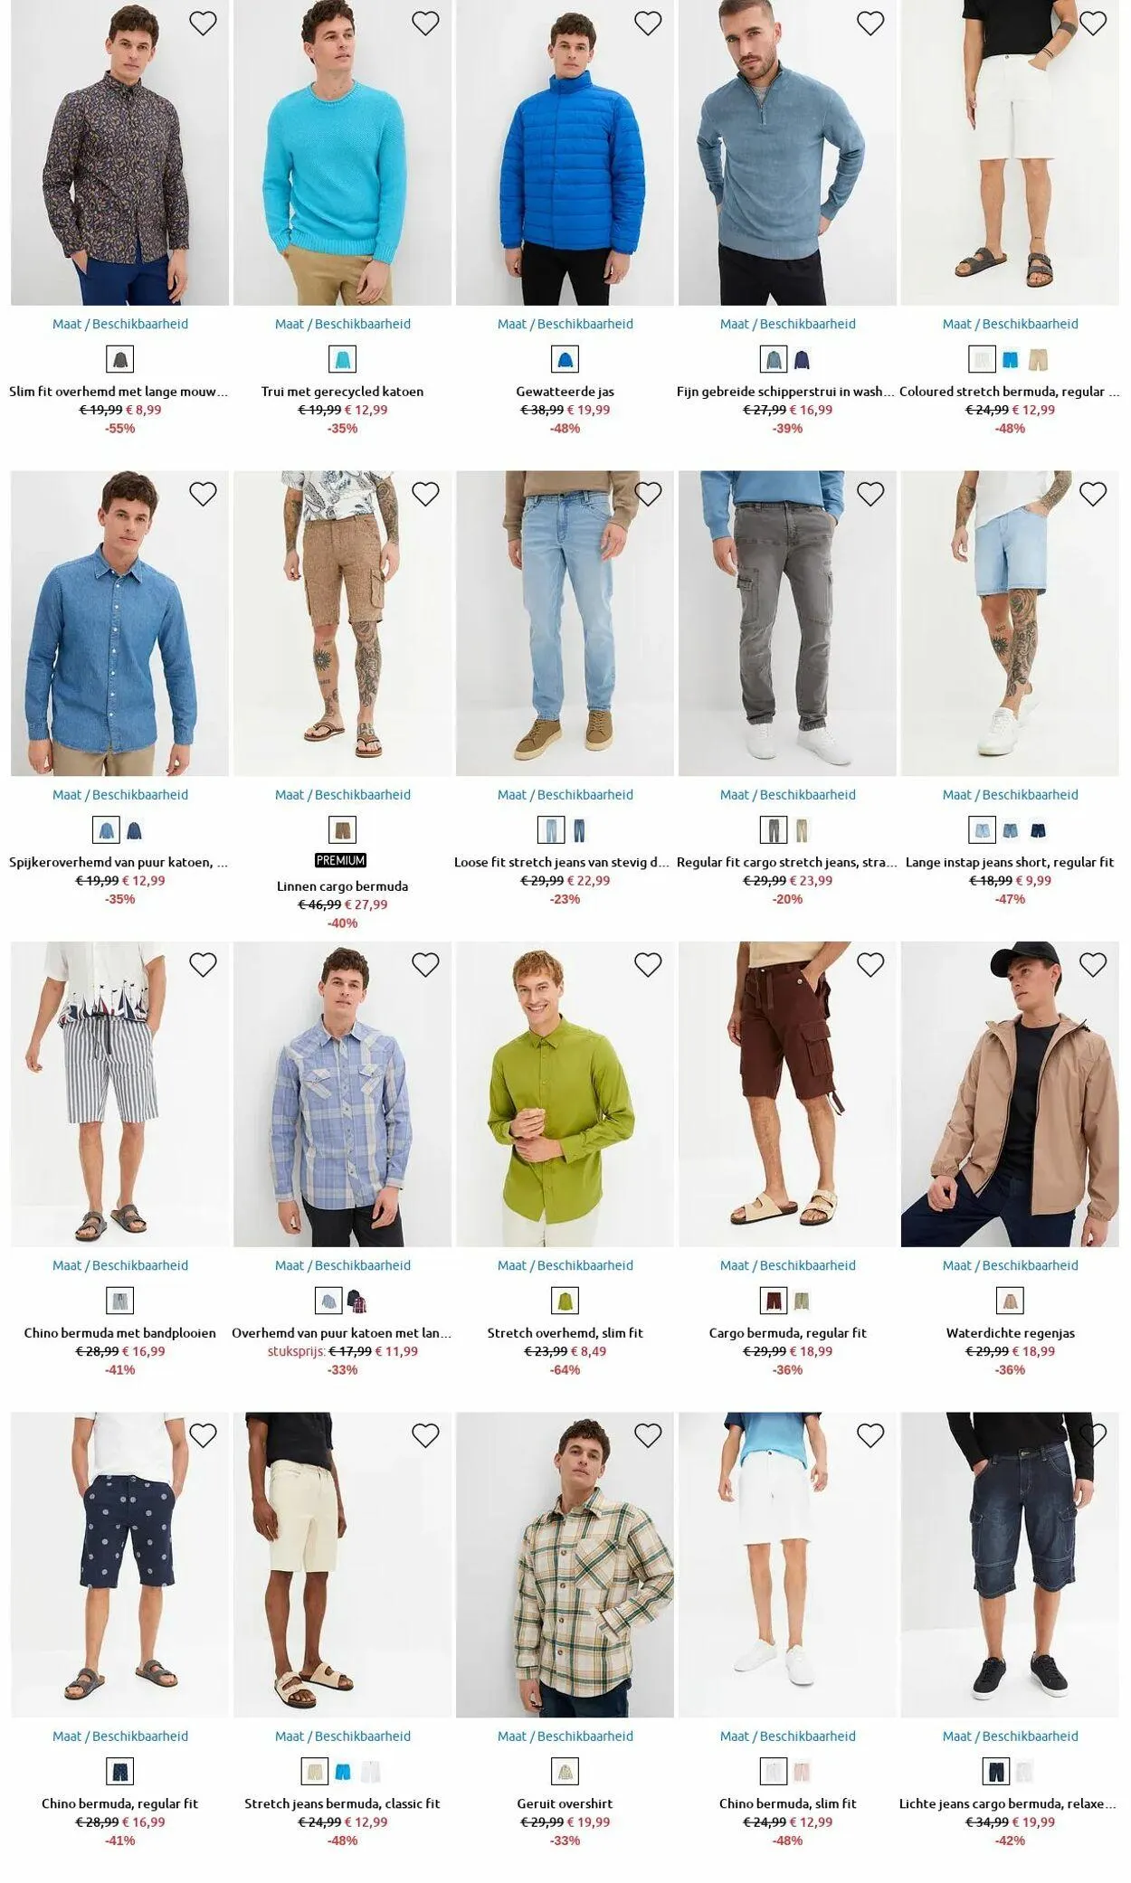Open the Trui met gerecycled katoen product link
The height and width of the screenshot is (1883, 1131).
(342, 392)
